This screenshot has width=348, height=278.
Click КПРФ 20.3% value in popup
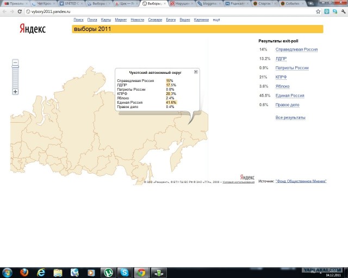point(171,94)
